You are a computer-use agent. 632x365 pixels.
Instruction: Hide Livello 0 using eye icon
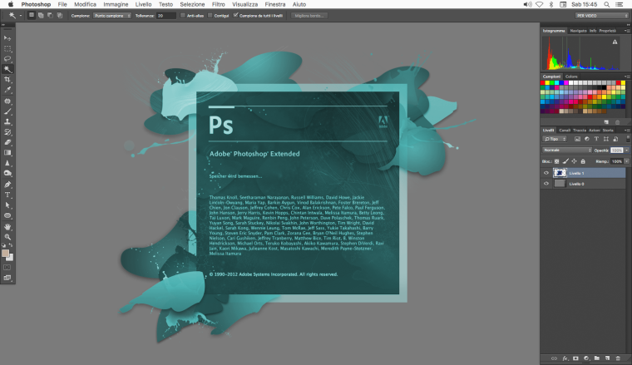[546, 184]
